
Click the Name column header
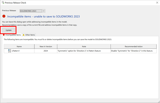tap(19, 47)
